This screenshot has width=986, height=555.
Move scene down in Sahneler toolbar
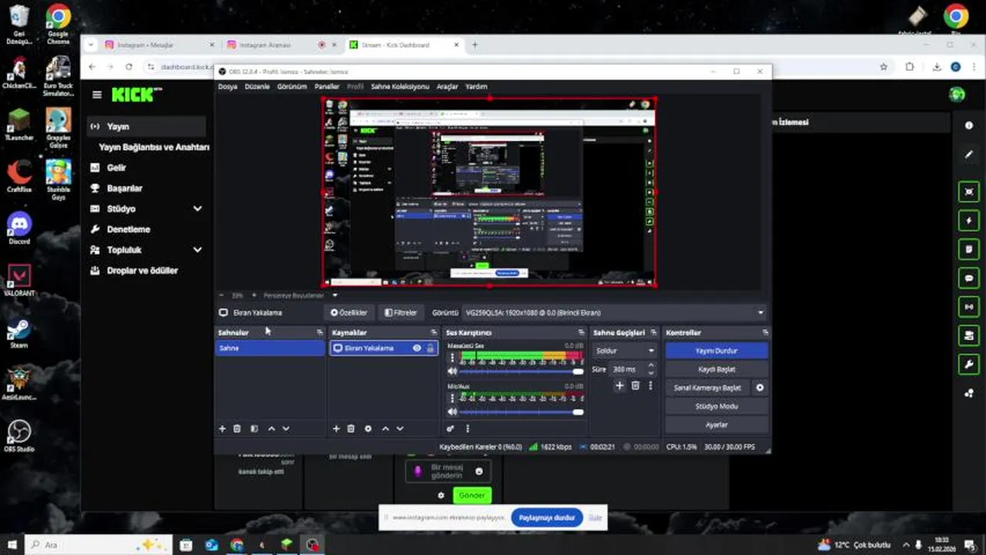pos(285,429)
